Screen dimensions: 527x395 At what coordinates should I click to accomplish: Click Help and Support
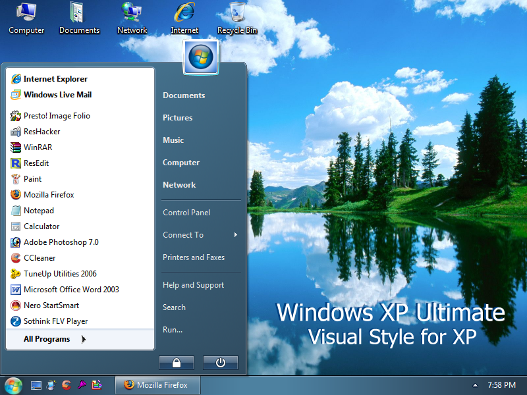tap(193, 284)
